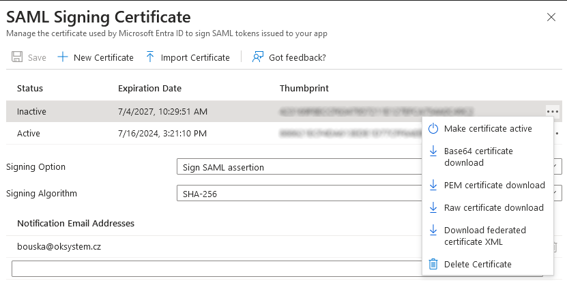Image resolution: width=567 pixels, height=281 pixels.
Task: Click the download arrow beside PEM certificate
Action: pos(433,185)
